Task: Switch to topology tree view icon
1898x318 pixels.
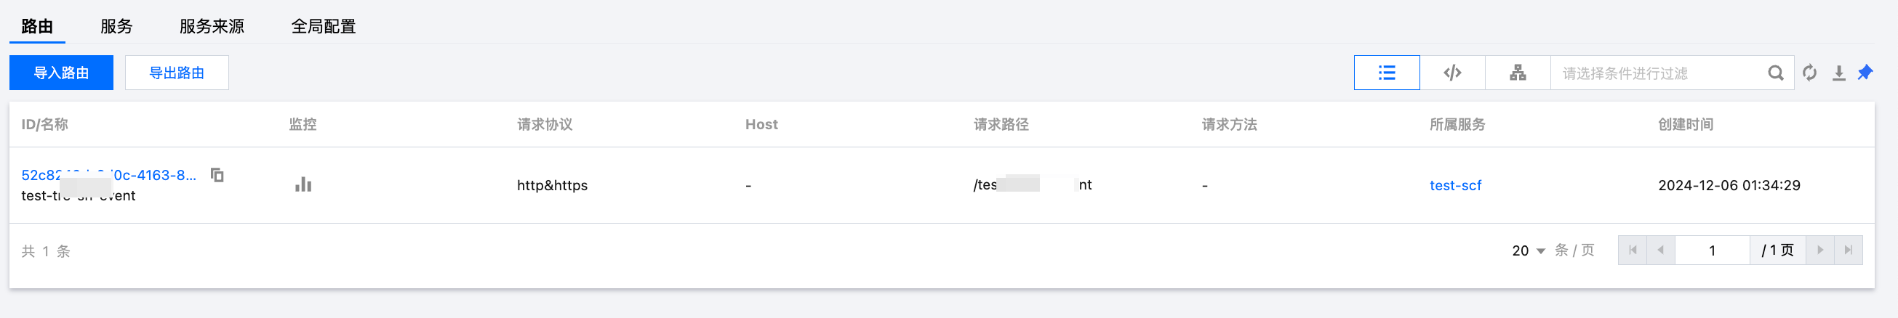Action: point(1518,73)
